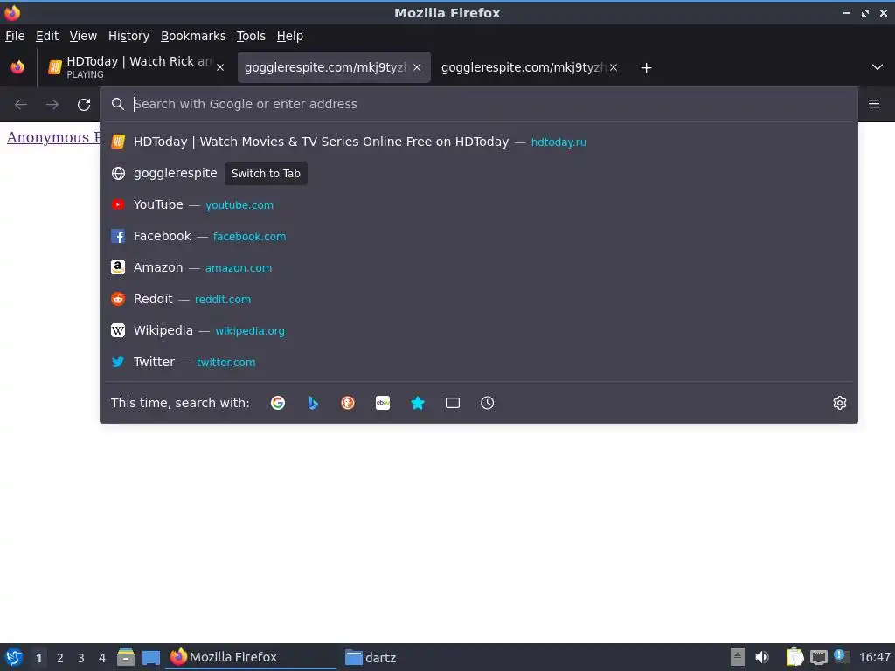Image resolution: width=895 pixels, height=671 pixels.
Task: Choose the Amazon suggestion
Action: [479, 267]
